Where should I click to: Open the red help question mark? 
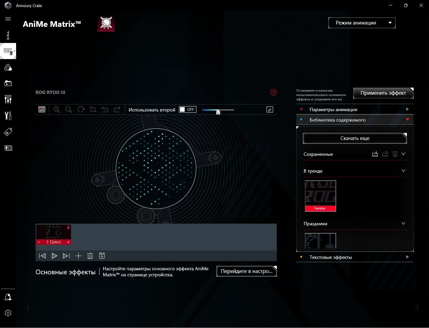(273, 92)
